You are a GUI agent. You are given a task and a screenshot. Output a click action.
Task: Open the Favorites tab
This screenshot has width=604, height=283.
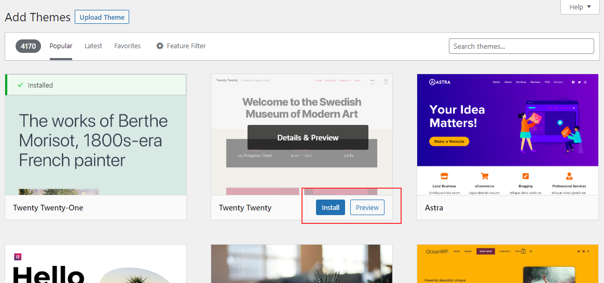128,46
